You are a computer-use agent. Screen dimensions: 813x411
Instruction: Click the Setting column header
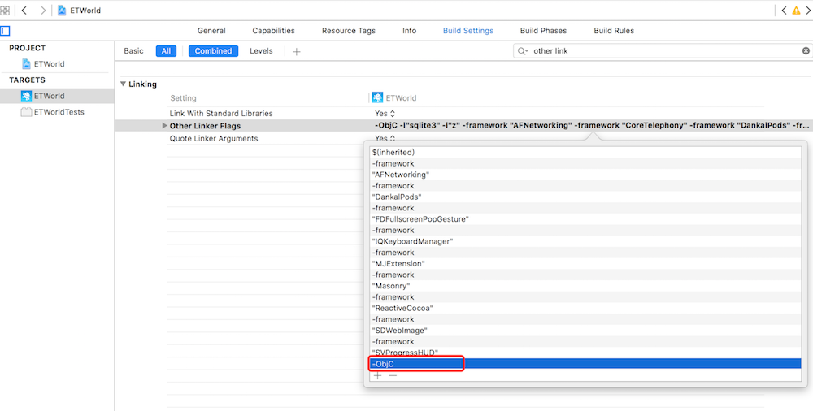point(183,98)
